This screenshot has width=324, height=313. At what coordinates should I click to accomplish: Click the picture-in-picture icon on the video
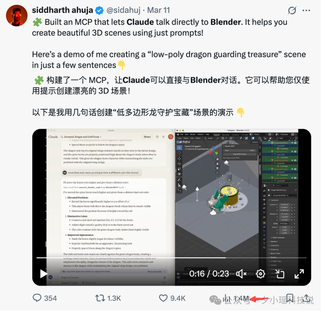280,274
